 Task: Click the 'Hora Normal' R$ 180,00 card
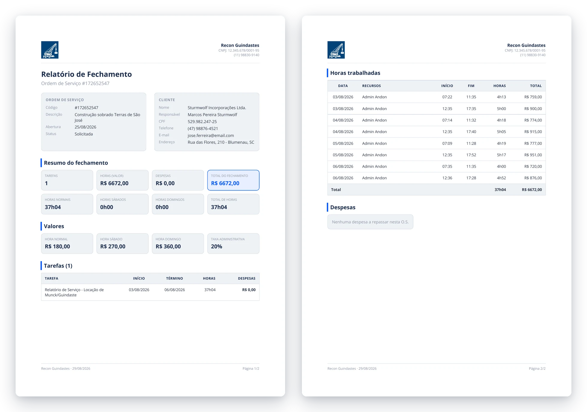click(x=67, y=243)
